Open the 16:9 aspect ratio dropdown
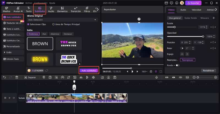Screen dimensions: 220x114 tap(144, 72)
